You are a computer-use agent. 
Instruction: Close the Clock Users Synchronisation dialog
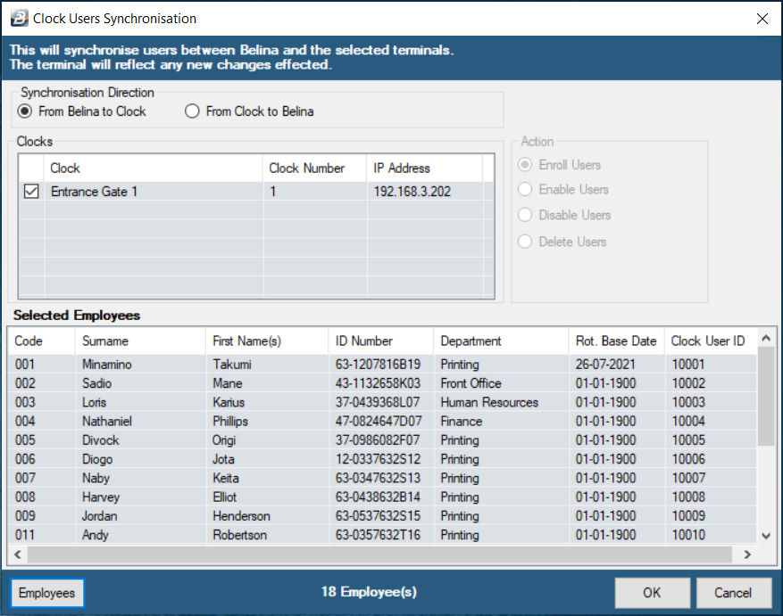[x=762, y=19]
